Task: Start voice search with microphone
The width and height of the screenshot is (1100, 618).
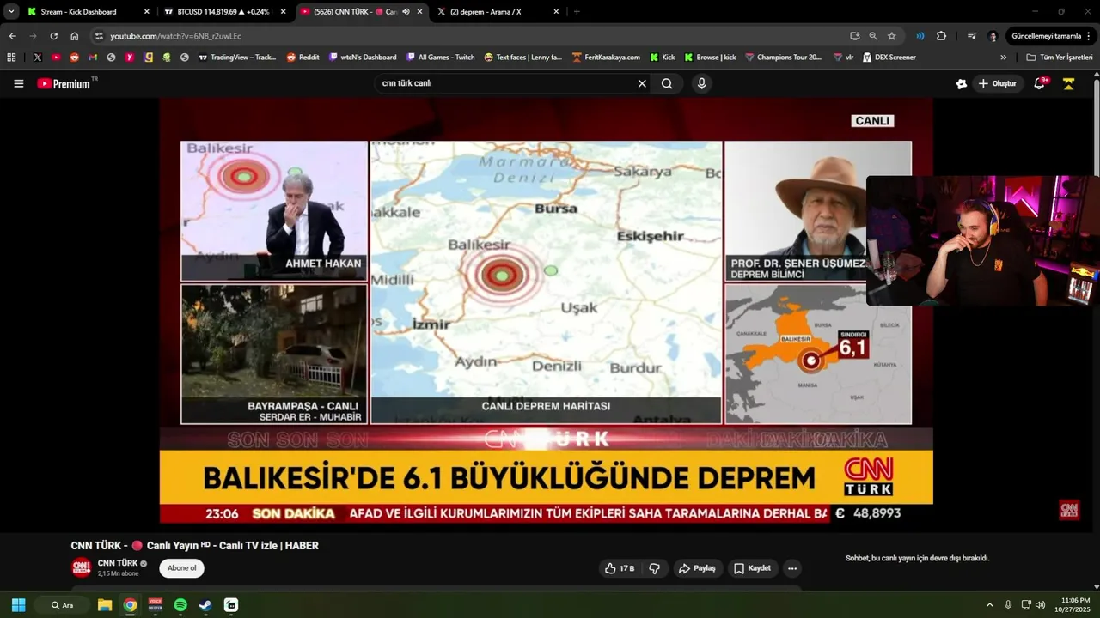Action: [x=702, y=83]
